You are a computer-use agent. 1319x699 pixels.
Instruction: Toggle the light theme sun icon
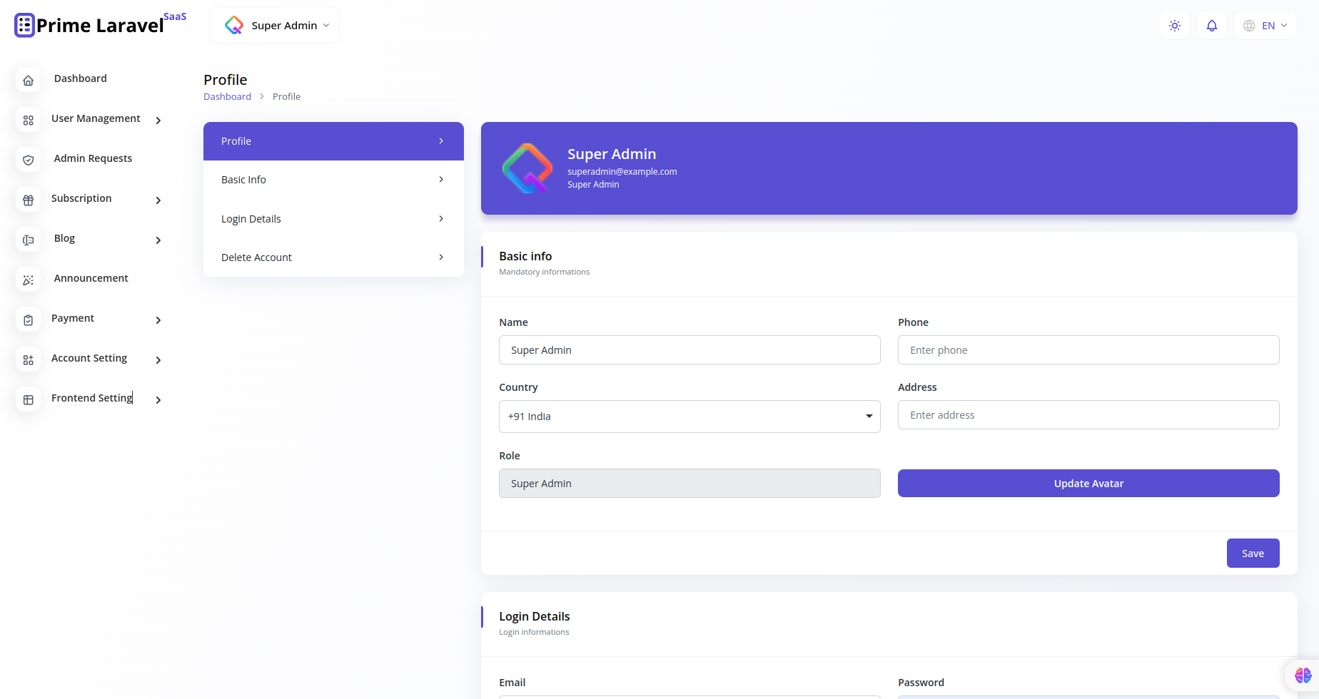pyautogui.click(x=1174, y=25)
